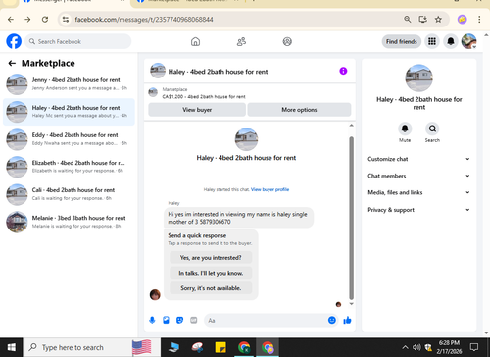The image size is (490, 357).
Task: Open the account profile picture menu
Action: click(x=468, y=41)
